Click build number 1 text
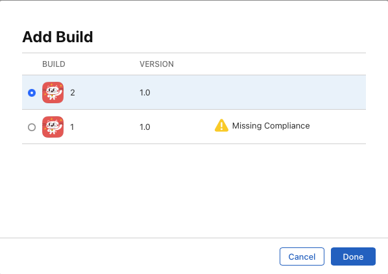The image size is (388, 274). [72, 127]
